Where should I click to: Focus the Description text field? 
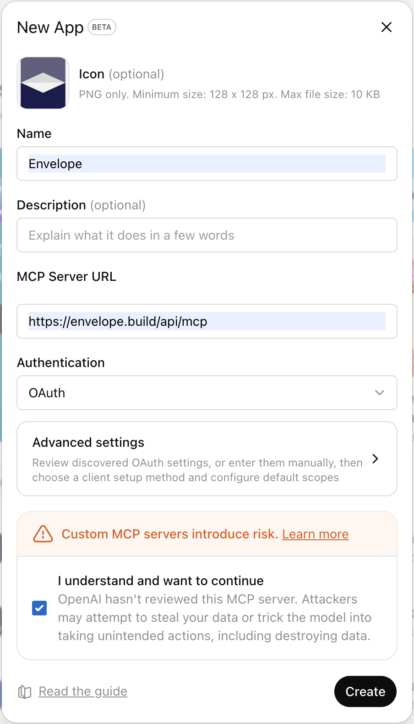[207, 235]
